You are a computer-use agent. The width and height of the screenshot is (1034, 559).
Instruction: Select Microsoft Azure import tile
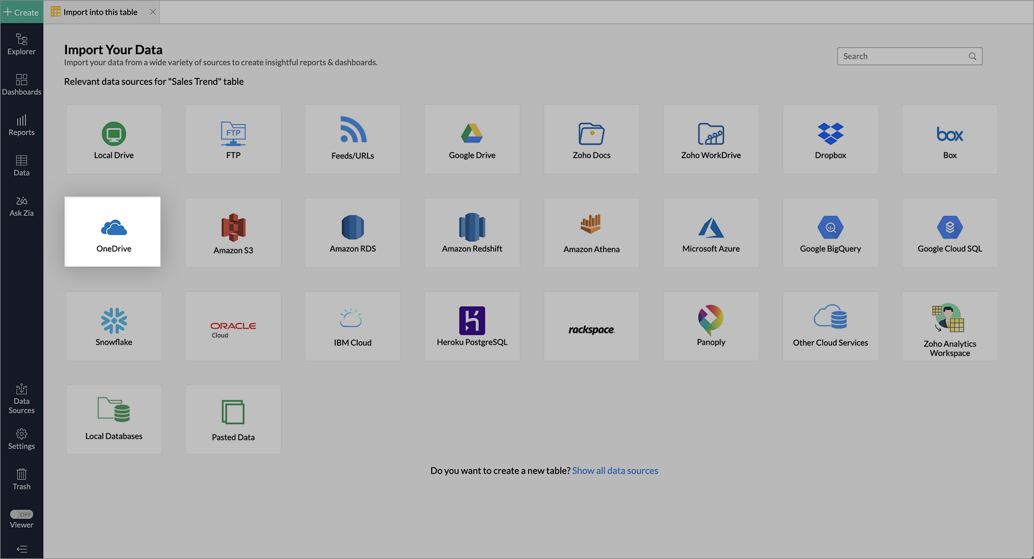pyautogui.click(x=711, y=233)
